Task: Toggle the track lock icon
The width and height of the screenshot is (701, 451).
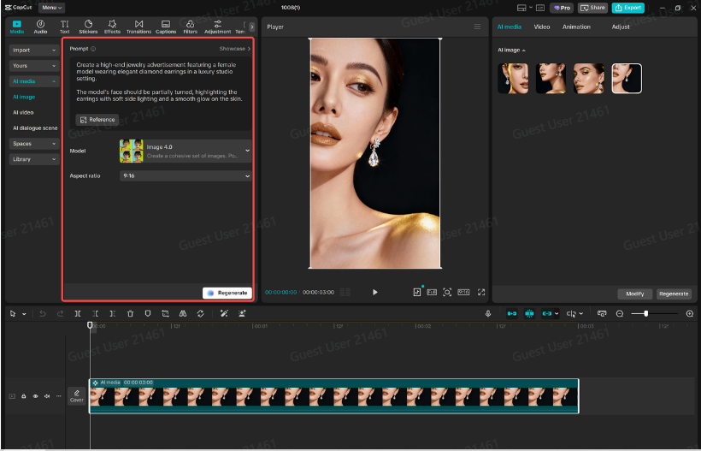Action: pyautogui.click(x=24, y=396)
